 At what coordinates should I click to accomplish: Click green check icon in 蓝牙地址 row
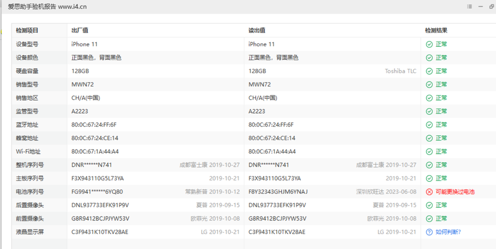[x=429, y=124]
